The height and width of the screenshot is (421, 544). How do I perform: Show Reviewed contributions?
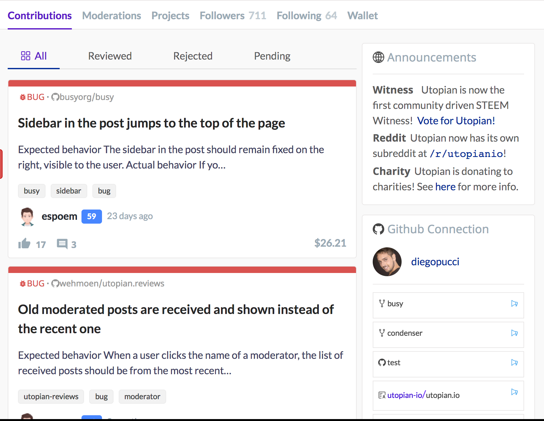coord(110,56)
